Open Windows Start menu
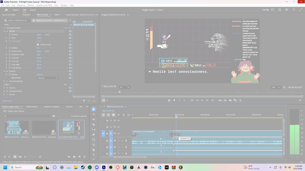This screenshot has height=171, width=305. (x=5, y=167)
